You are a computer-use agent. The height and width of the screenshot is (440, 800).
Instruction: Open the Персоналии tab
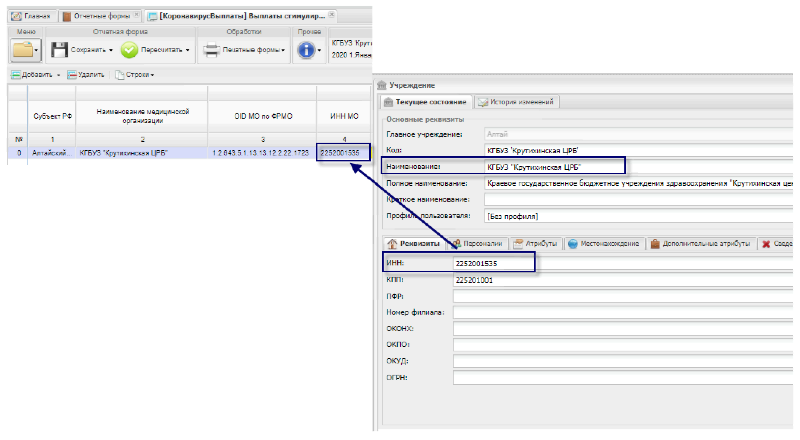click(x=478, y=244)
